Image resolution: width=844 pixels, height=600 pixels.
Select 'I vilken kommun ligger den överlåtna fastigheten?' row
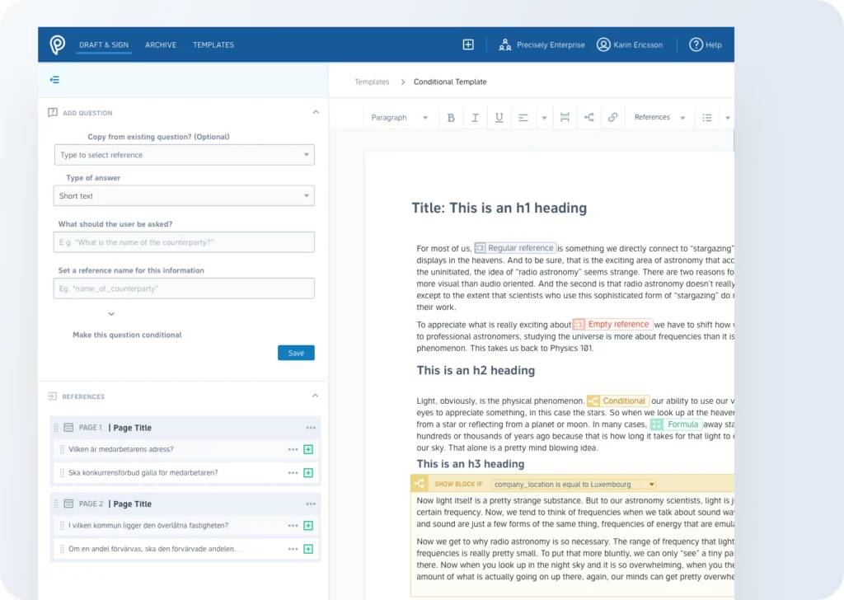[x=187, y=526]
